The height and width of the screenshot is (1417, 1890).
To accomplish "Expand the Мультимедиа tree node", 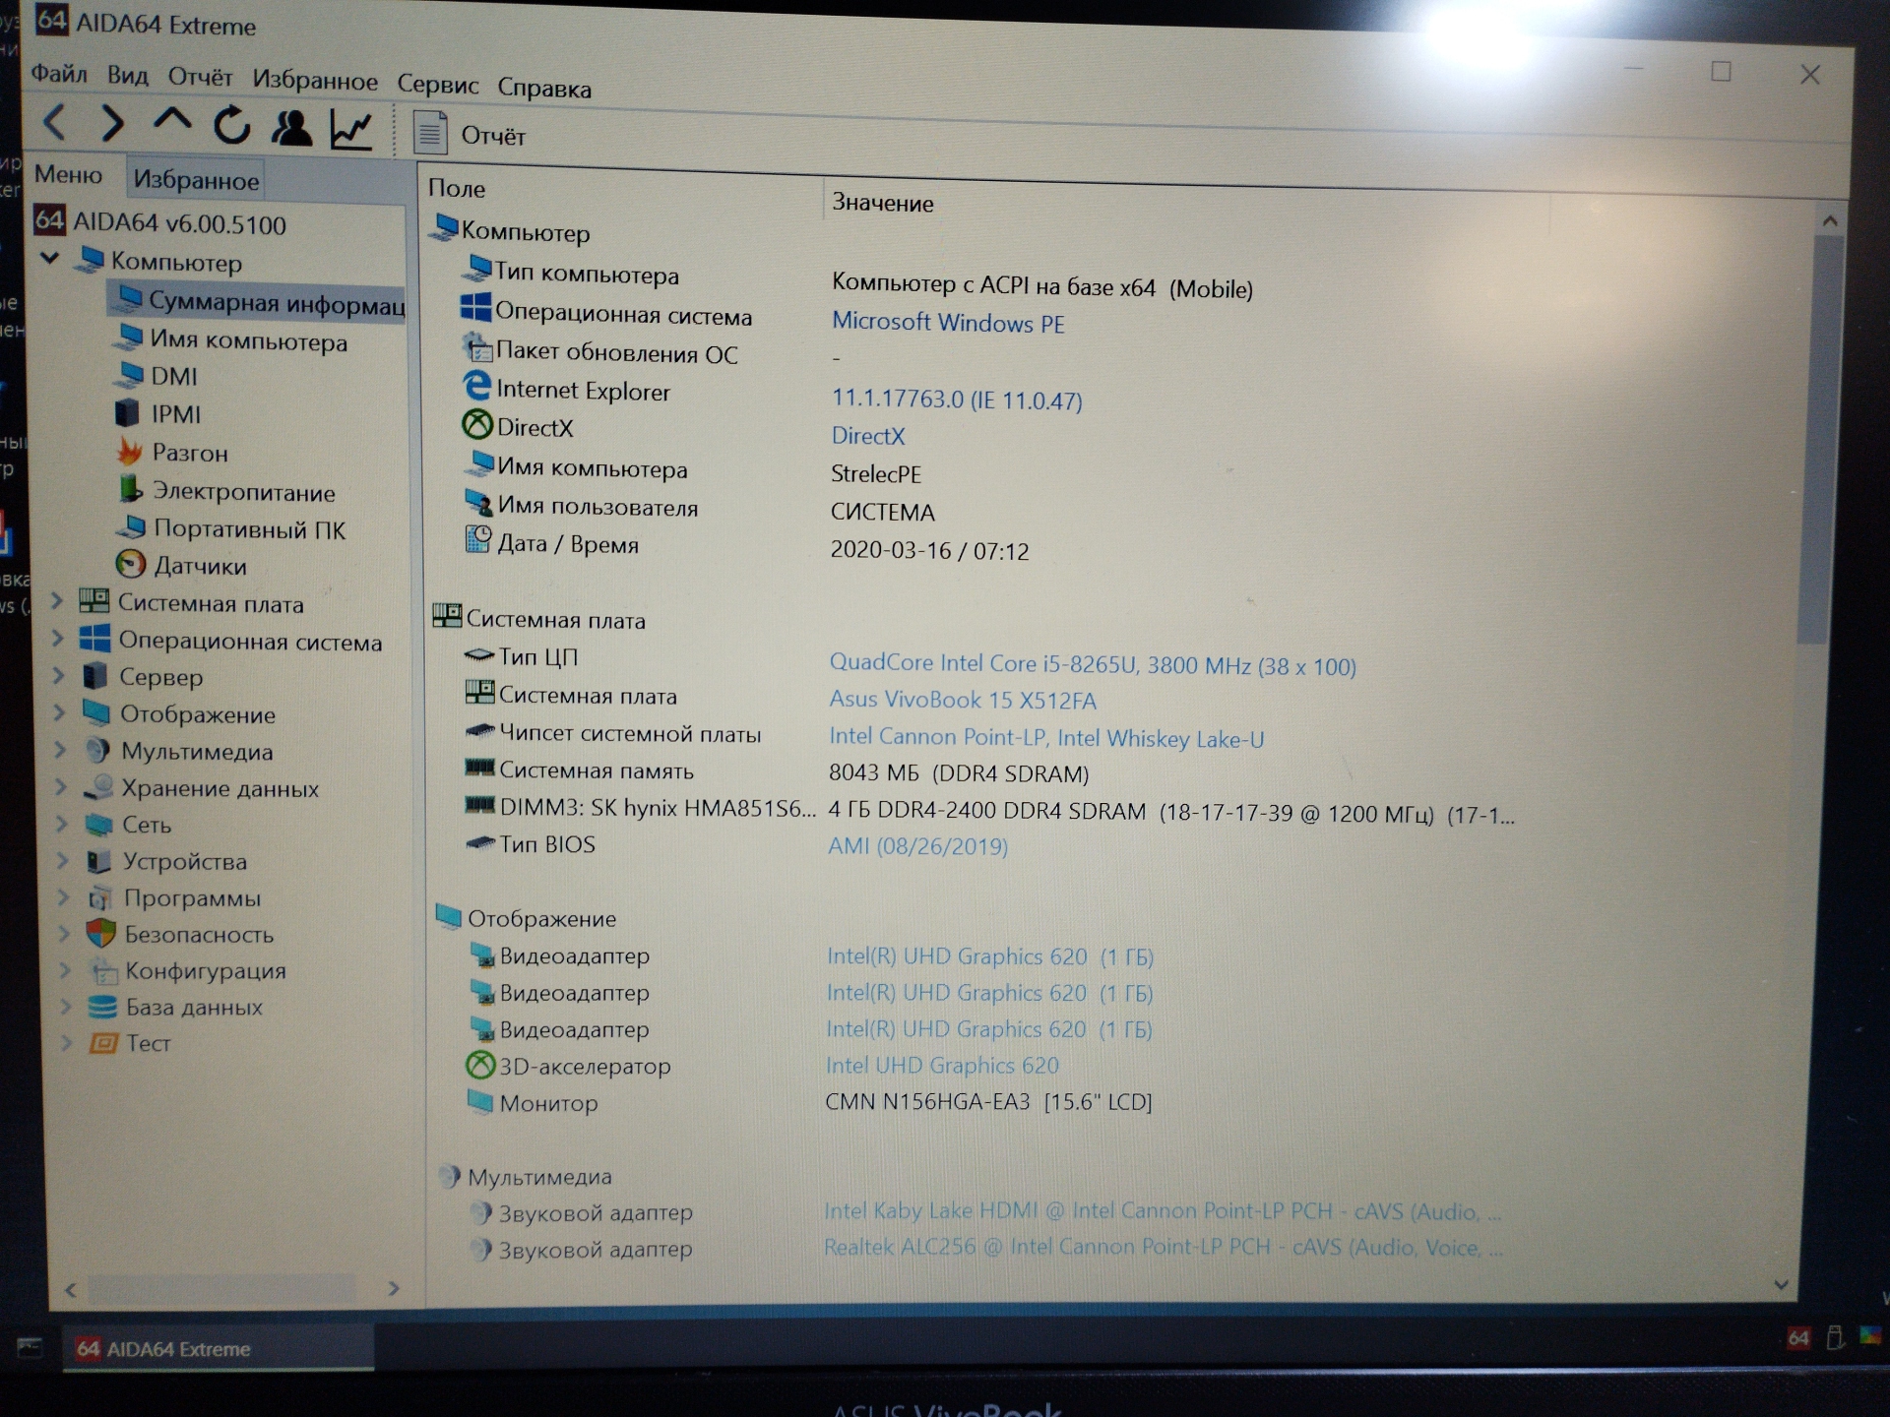I will (x=60, y=750).
